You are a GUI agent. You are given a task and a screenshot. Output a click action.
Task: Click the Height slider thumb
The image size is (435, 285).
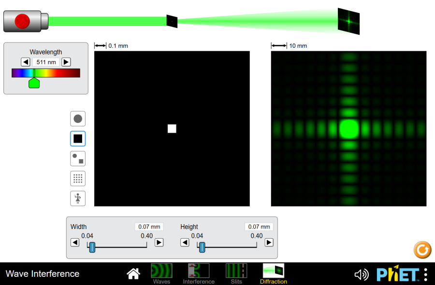(x=202, y=247)
